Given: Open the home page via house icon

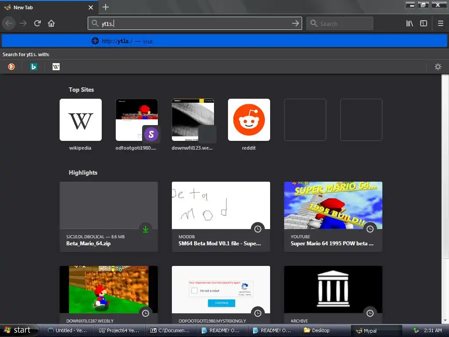Looking at the screenshot, I should pyautogui.click(x=51, y=23).
